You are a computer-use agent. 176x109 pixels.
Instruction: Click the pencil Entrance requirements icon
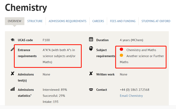point(12,50)
